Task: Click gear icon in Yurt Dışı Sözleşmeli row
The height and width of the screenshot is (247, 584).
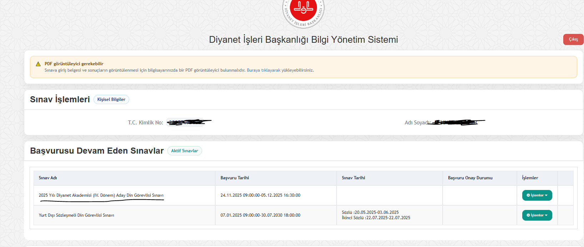Action: click(528, 215)
